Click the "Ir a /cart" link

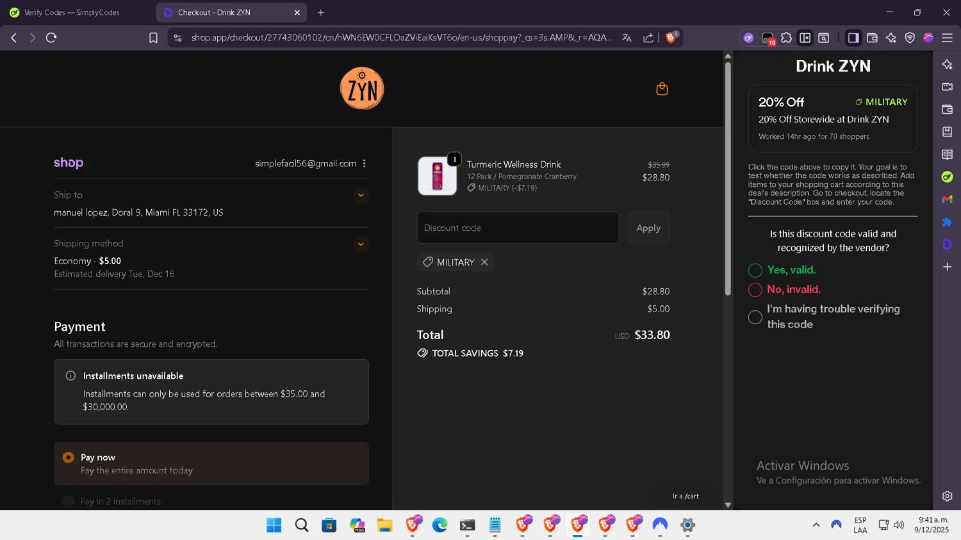(x=686, y=496)
